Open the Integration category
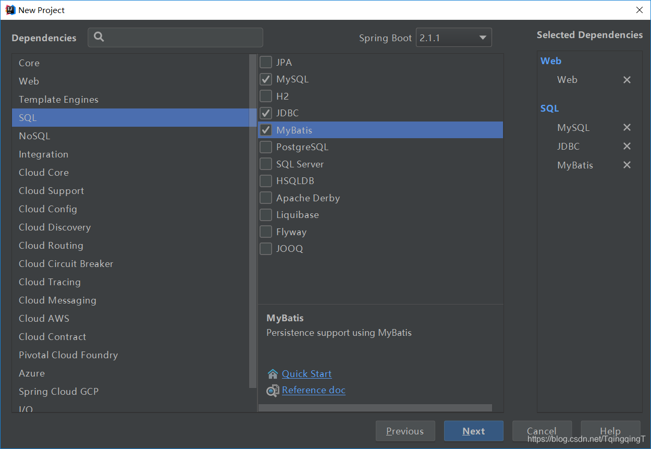Viewport: 651px width, 449px height. tap(130, 154)
